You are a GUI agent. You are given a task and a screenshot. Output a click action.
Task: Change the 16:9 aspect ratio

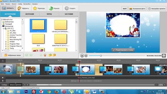pos(124,9)
